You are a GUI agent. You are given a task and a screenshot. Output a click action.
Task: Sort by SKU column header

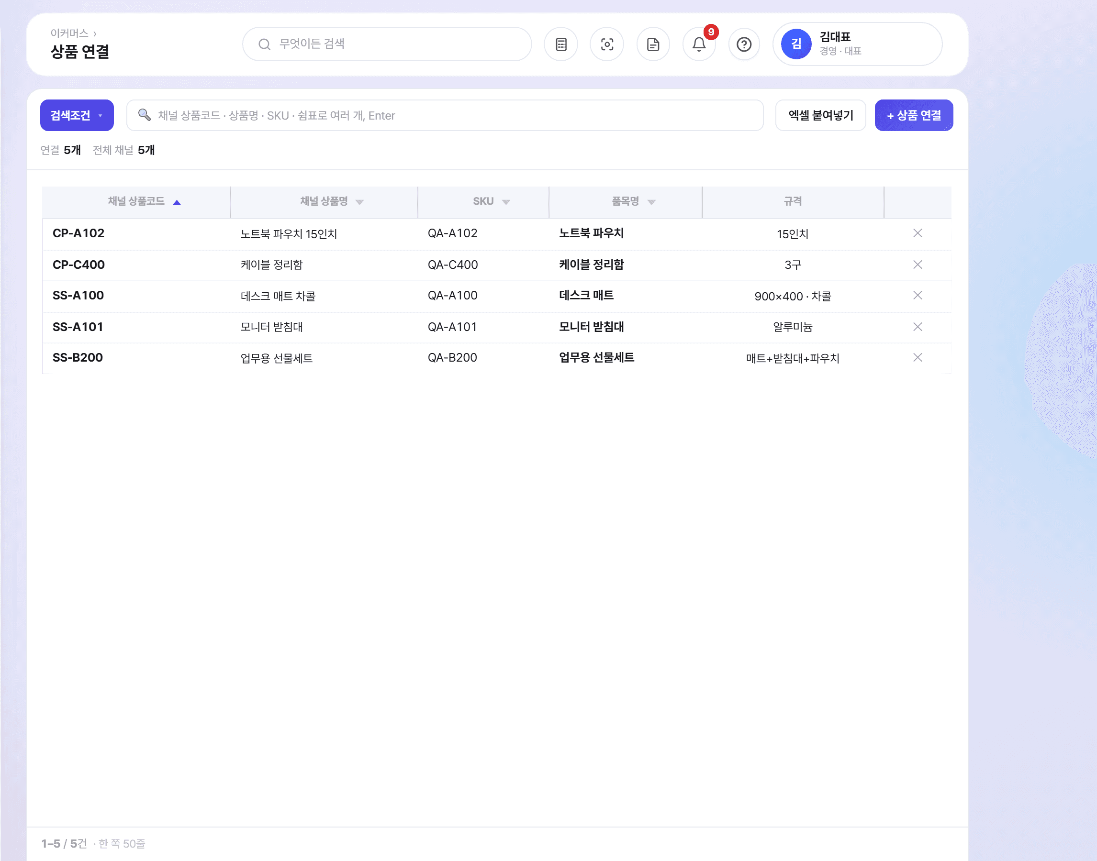pos(483,202)
